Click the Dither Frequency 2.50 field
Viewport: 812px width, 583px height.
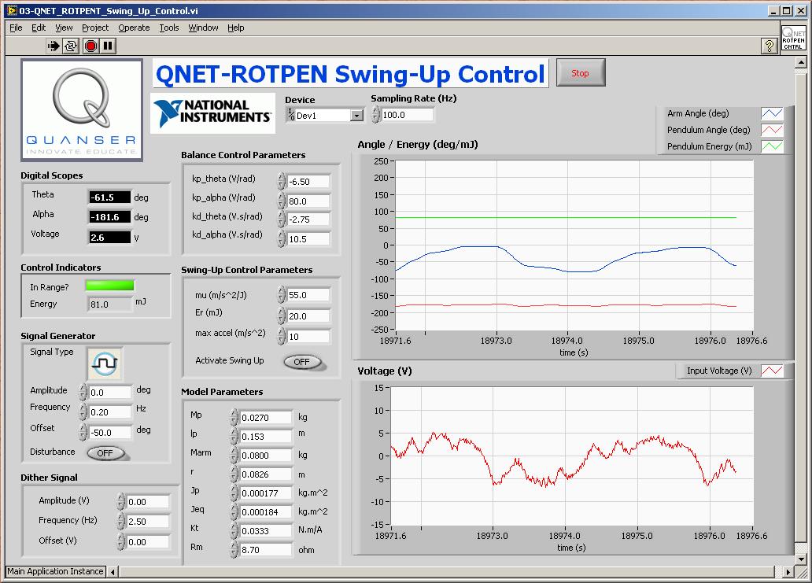pyautogui.click(x=148, y=522)
